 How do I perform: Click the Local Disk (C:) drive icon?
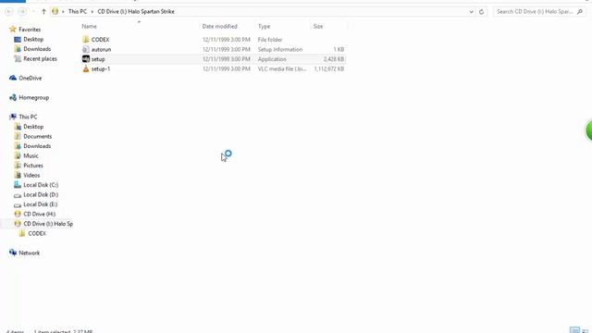(x=18, y=185)
